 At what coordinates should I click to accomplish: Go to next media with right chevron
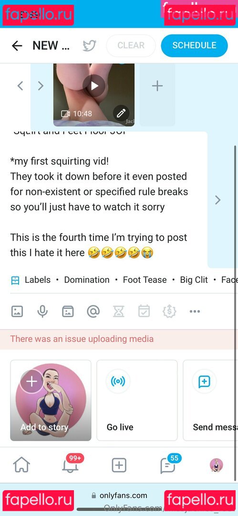41,86
